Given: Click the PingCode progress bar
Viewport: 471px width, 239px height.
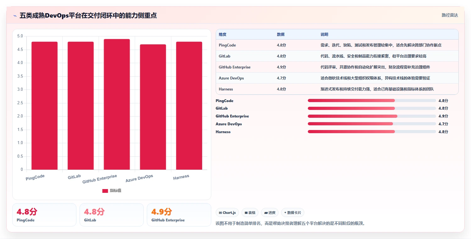Looking at the screenshot, I should tap(372, 100).
